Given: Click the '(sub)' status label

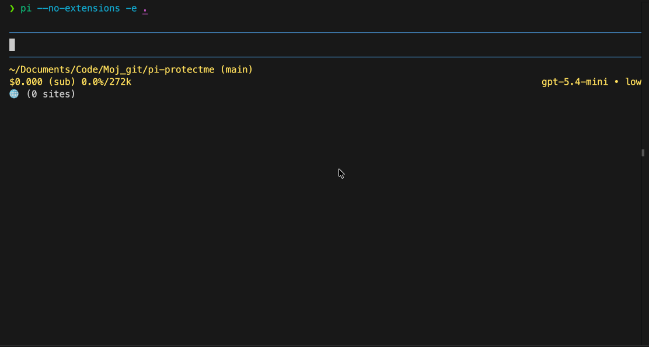Looking at the screenshot, I should pos(62,82).
